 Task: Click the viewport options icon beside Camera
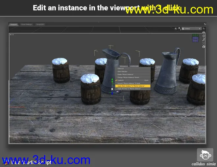[176, 29]
